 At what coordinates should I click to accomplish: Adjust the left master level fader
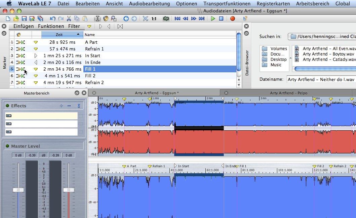click(18, 190)
